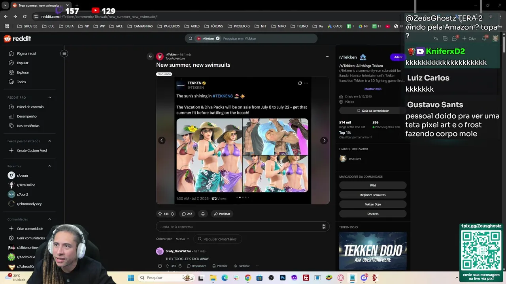Open the post options three-dot menu
Image resolution: width=506 pixels, height=284 pixels.
327,56
